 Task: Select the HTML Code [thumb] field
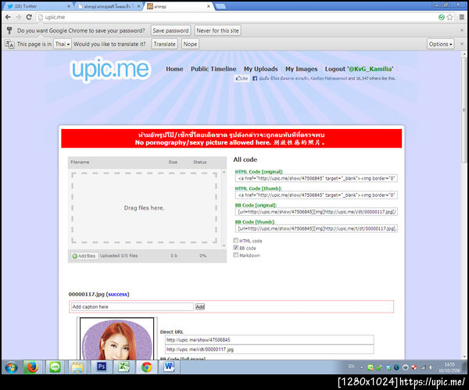click(x=316, y=195)
